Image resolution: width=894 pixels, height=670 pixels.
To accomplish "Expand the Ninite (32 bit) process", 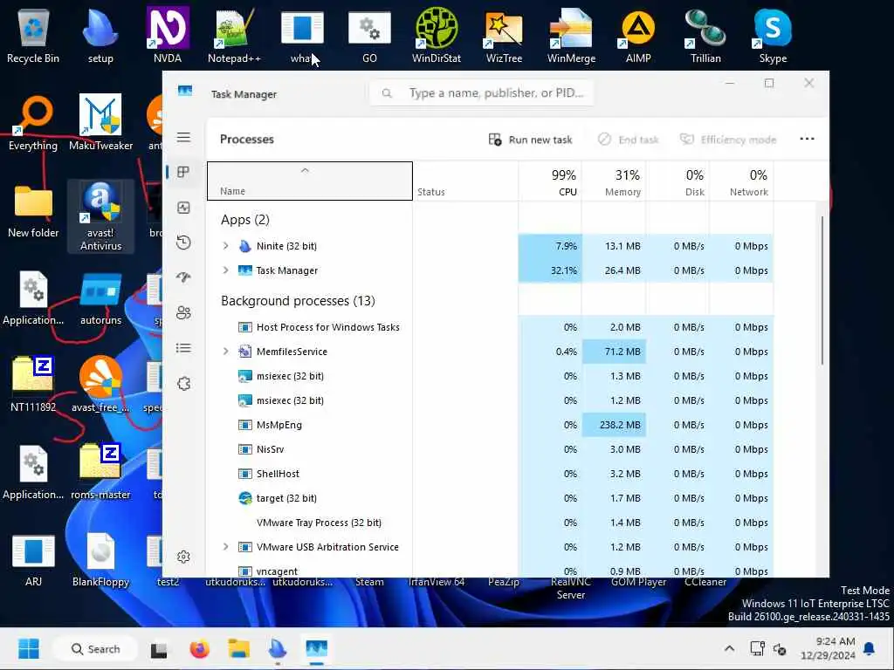I will click(226, 245).
